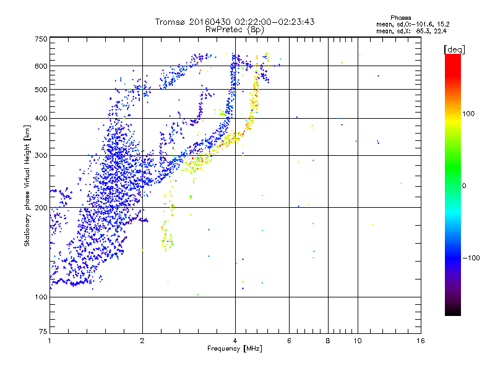
Task: Select the y-axis tick label "500"
Action: [x=41, y=90]
